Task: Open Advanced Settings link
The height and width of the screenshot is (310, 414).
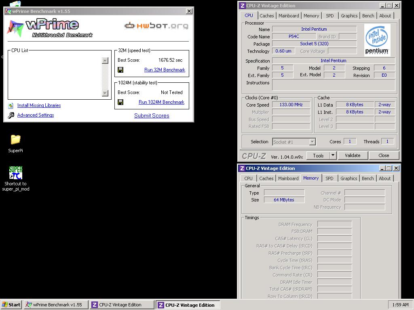Action: coord(36,115)
